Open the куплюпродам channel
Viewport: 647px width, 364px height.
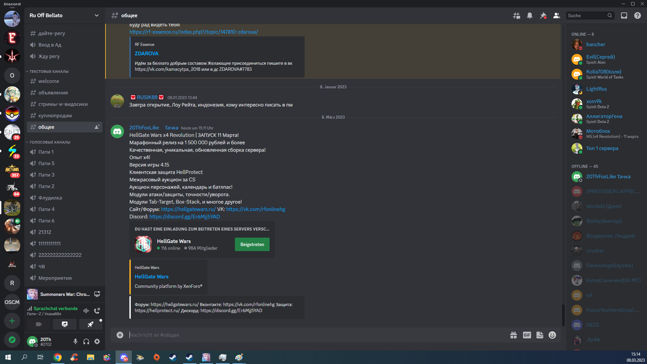(x=64, y=116)
